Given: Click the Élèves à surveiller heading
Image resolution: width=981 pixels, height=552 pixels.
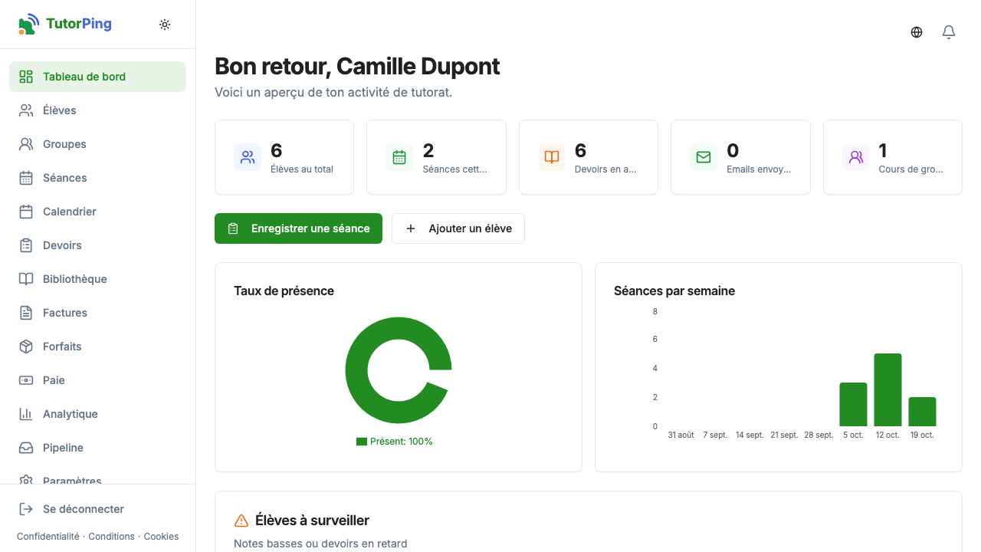Looking at the screenshot, I should pos(312,521).
